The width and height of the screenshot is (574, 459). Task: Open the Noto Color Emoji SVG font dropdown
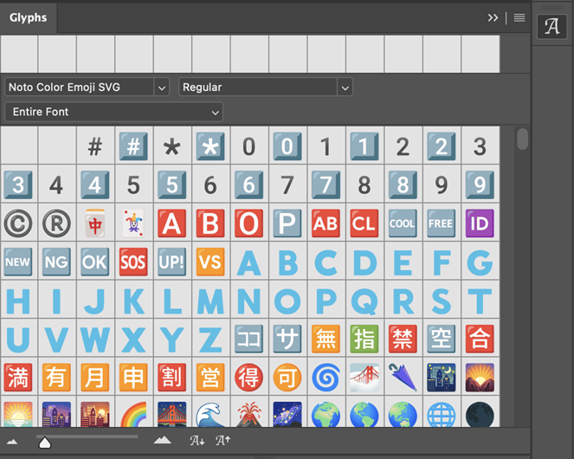click(87, 87)
